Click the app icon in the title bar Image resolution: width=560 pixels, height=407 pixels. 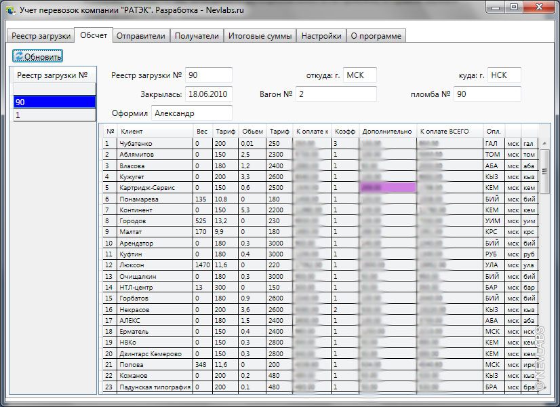pyautogui.click(x=10, y=10)
